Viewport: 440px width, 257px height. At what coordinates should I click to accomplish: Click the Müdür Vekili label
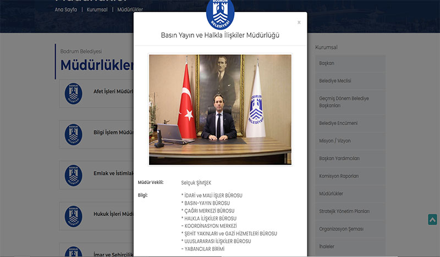[x=150, y=182]
